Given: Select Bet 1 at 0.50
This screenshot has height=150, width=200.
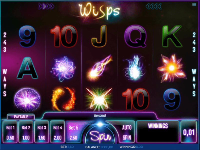Looking at the screenshot, I should 10,132.
